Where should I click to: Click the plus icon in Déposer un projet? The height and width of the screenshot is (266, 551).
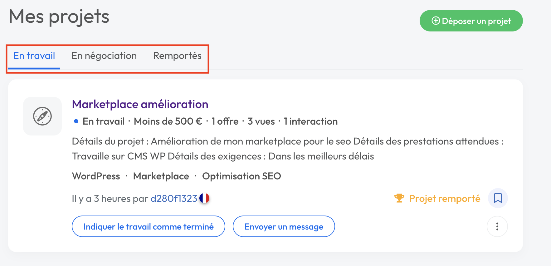pos(436,21)
